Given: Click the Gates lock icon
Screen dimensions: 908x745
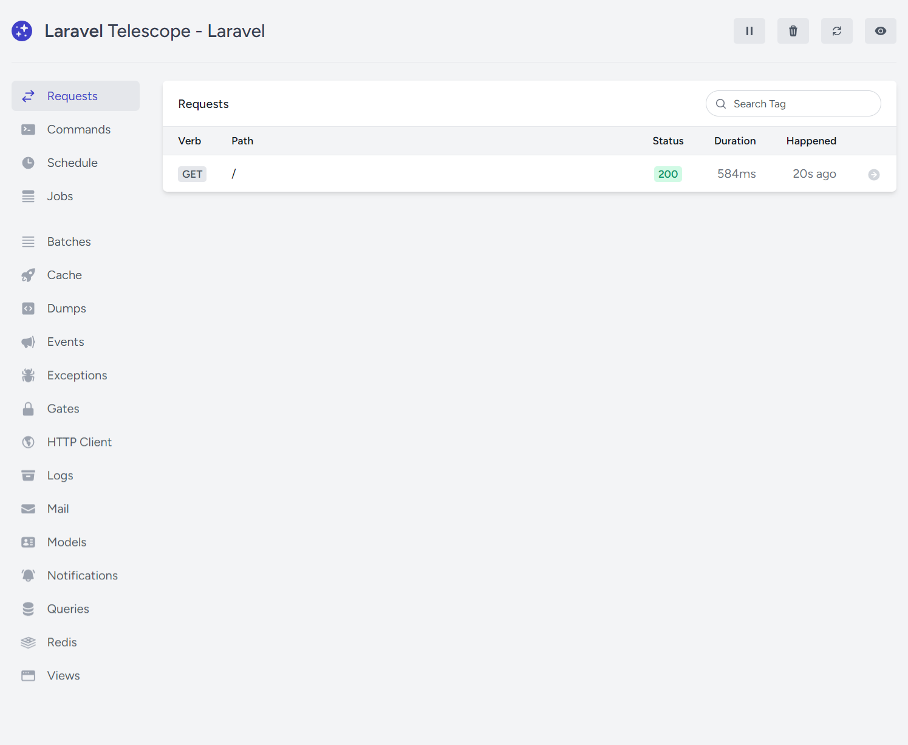Looking at the screenshot, I should [x=29, y=409].
